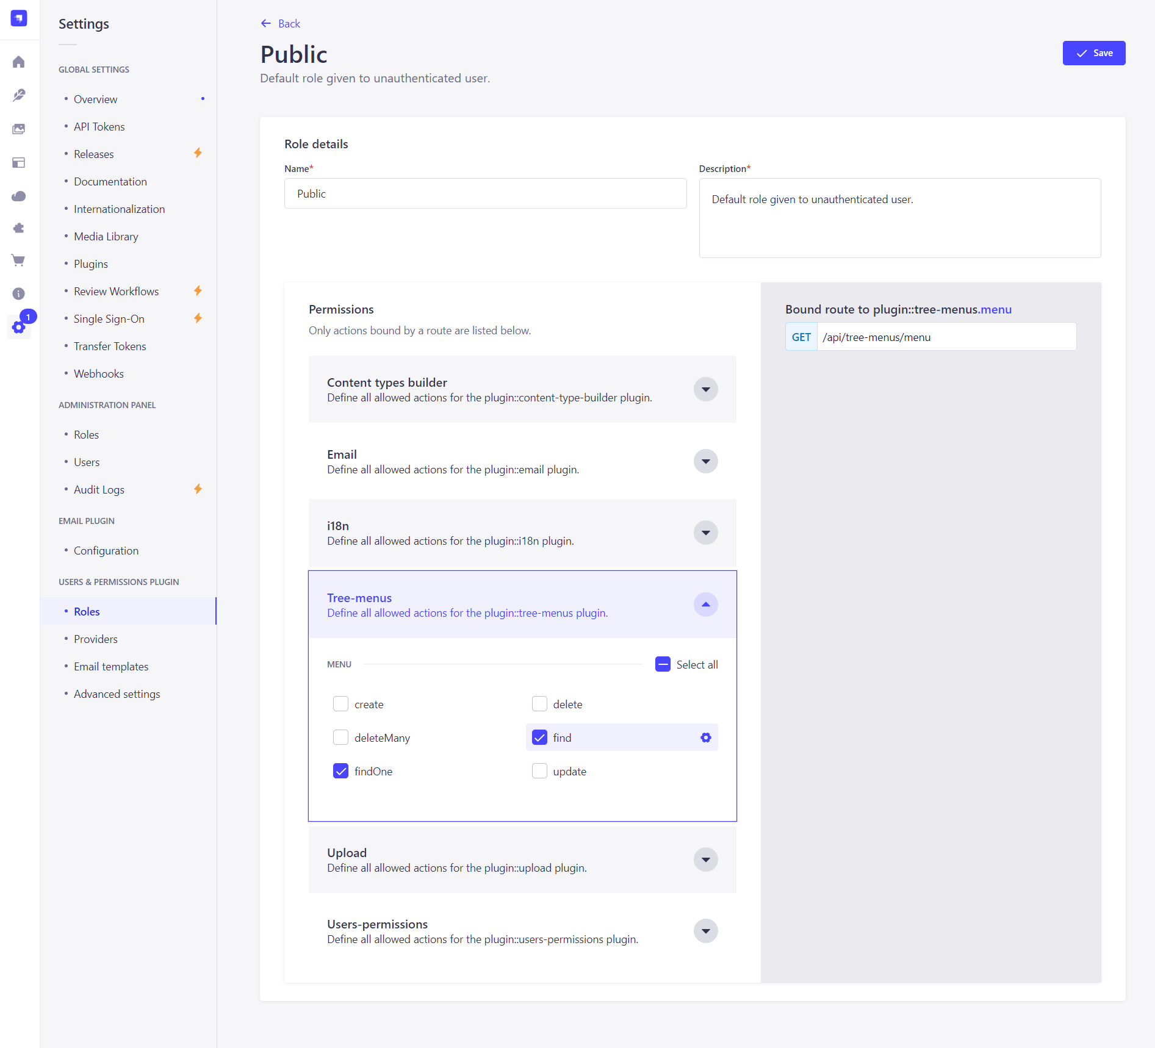Open the Cloud deploy icon
1155x1048 pixels.
coord(19,196)
